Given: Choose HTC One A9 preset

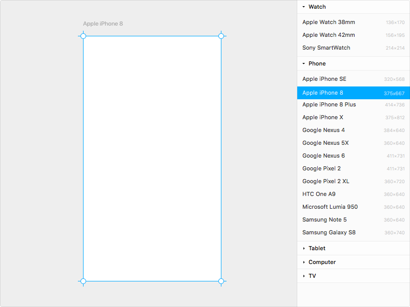Looking at the screenshot, I should 354,194.
